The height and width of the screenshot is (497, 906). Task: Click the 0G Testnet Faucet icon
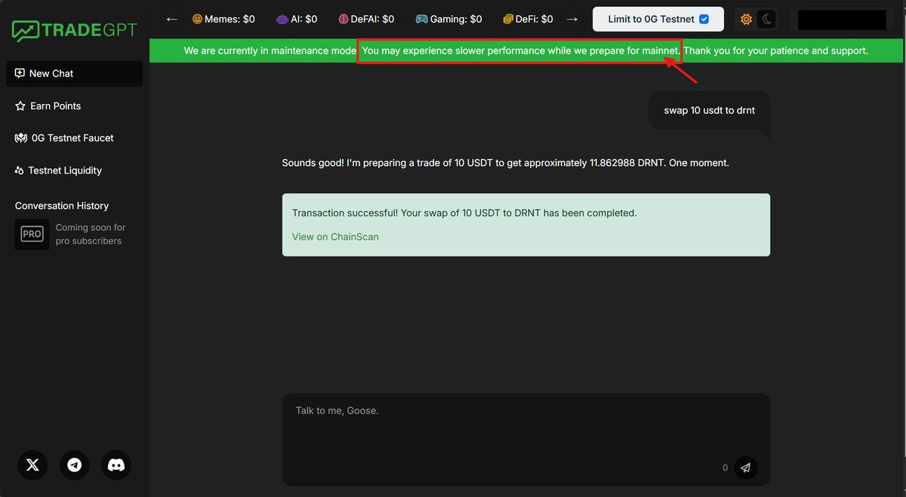(21, 138)
